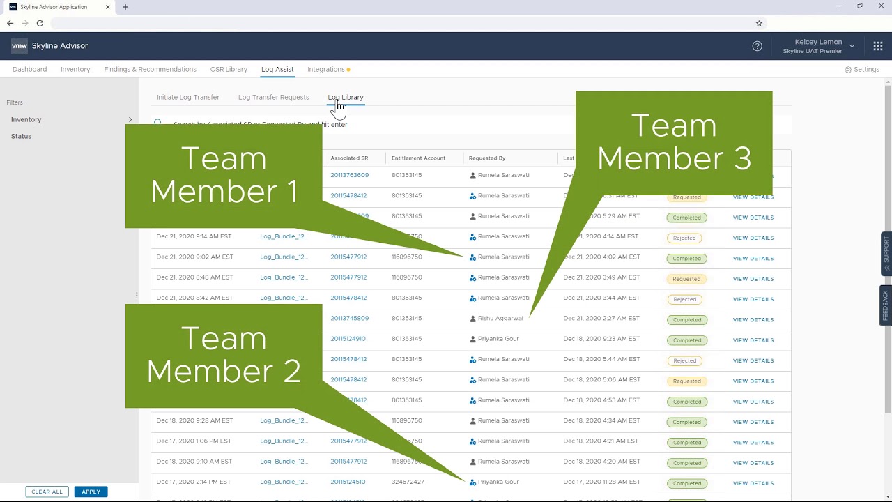The width and height of the screenshot is (892, 502).
Task: Click the Requested By column header
Action: [x=487, y=158]
